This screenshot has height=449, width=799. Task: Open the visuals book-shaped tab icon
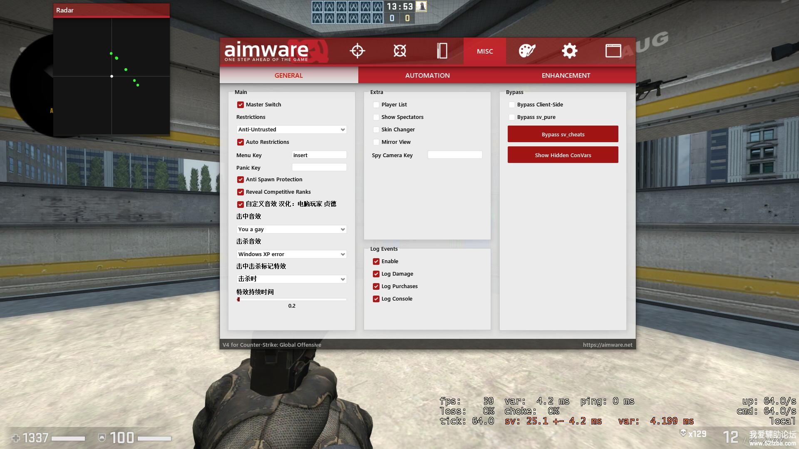tap(442, 51)
